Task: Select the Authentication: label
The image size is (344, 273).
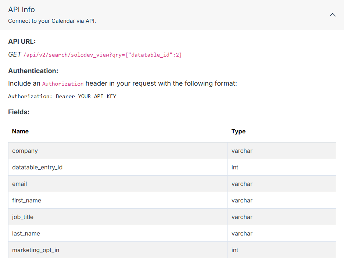Action: point(33,71)
